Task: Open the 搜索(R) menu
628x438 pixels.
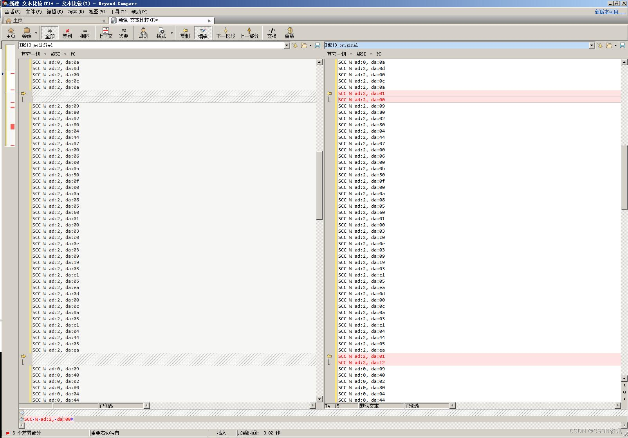Action: [x=76, y=12]
